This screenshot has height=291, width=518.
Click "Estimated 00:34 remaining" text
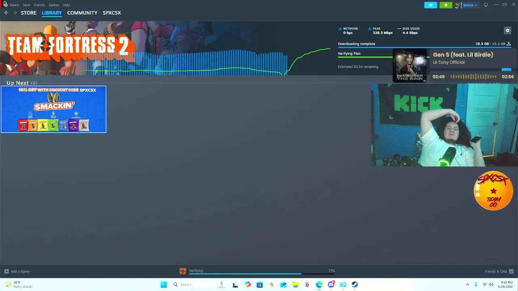coord(358,67)
